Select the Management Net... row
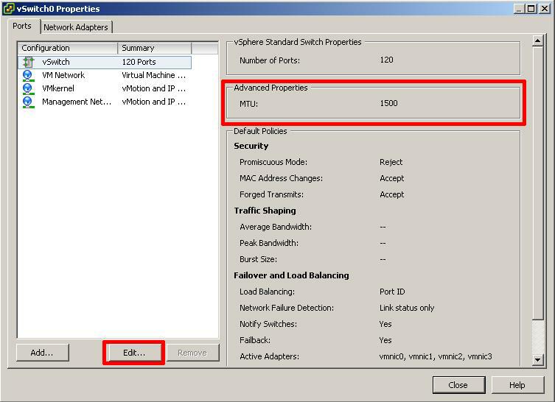The image size is (555, 402). pos(105,102)
